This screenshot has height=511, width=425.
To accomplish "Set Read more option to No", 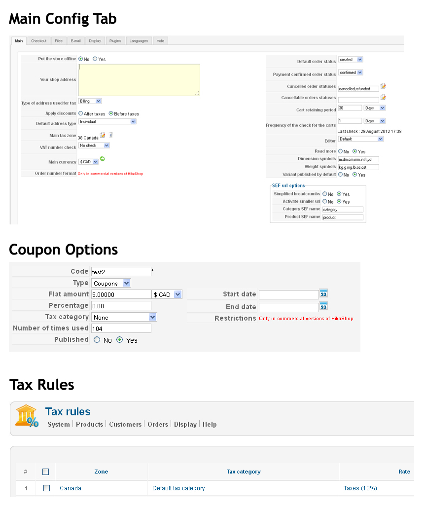I will (340, 151).
